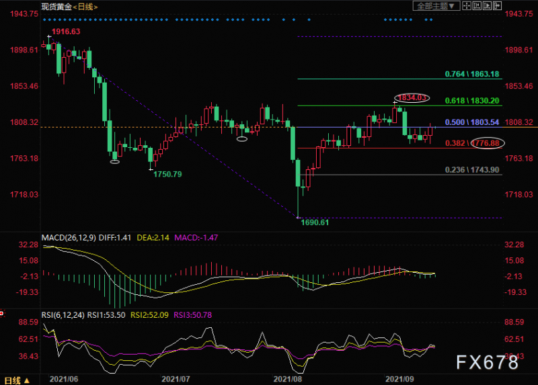Click the MACD:-1.47 value
538x385 pixels.
(x=196, y=238)
